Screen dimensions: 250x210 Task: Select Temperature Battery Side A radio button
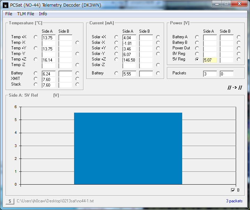coord(36,73)
